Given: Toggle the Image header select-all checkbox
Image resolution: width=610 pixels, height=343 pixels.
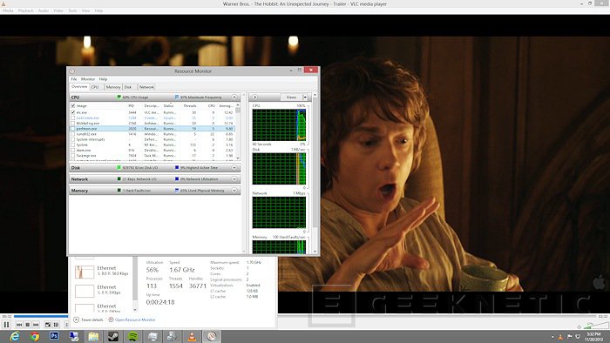Looking at the screenshot, I should point(72,105).
